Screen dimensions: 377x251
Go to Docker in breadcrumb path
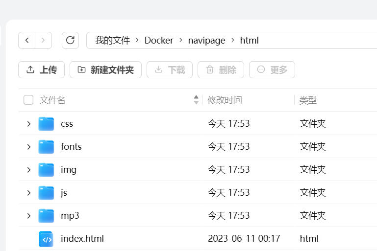tap(159, 41)
